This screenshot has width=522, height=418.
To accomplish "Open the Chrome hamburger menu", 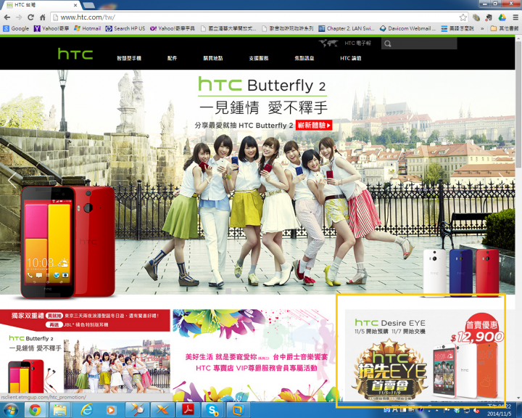I will (x=515, y=17).
